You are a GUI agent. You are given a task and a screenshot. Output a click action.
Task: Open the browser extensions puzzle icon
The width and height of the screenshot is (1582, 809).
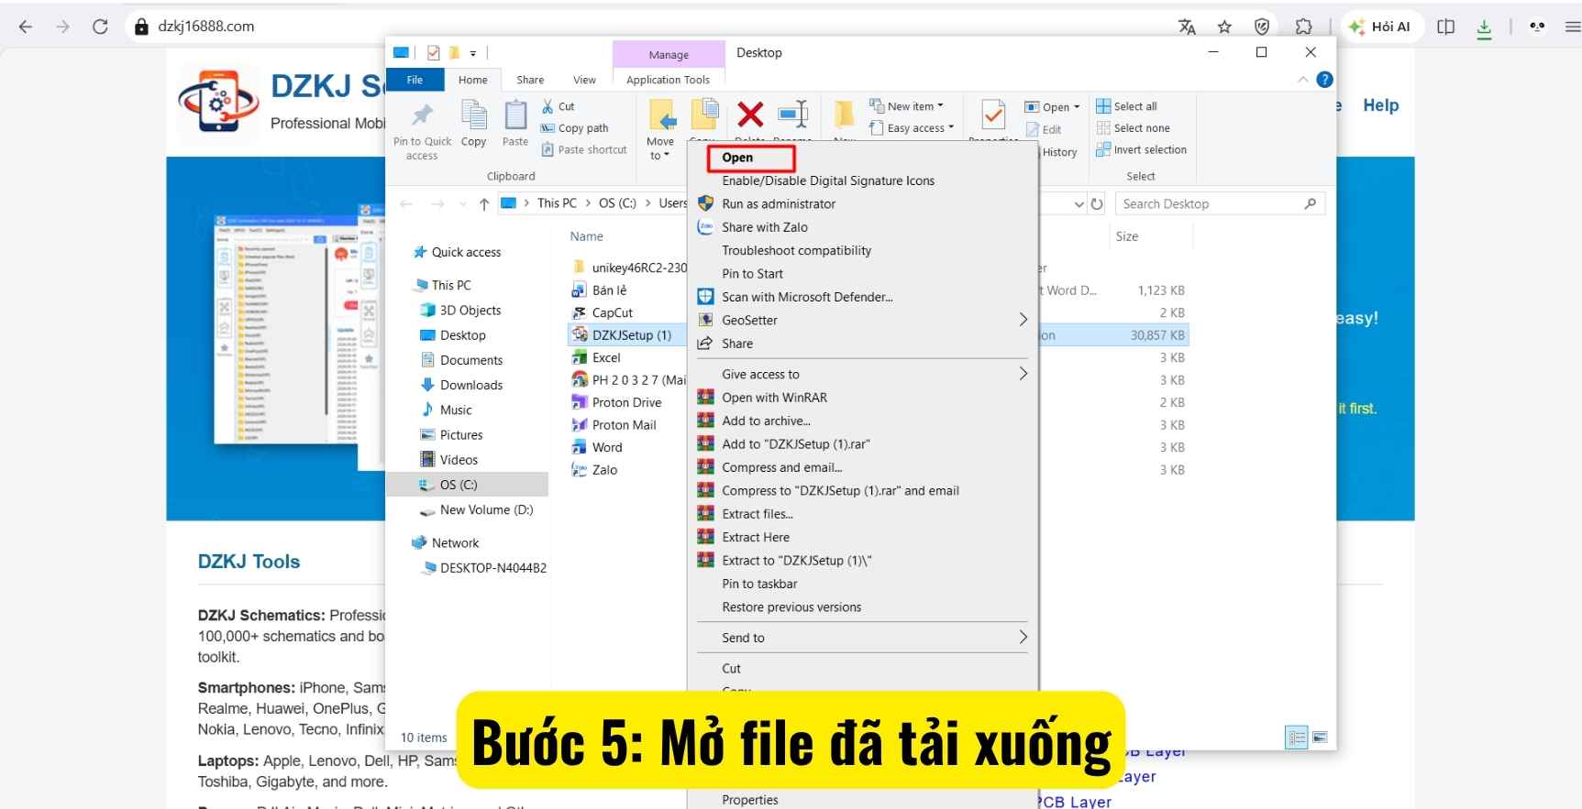pos(1303,27)
